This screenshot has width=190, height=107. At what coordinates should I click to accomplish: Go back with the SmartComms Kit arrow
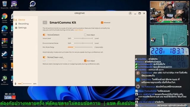pos(45,23)
